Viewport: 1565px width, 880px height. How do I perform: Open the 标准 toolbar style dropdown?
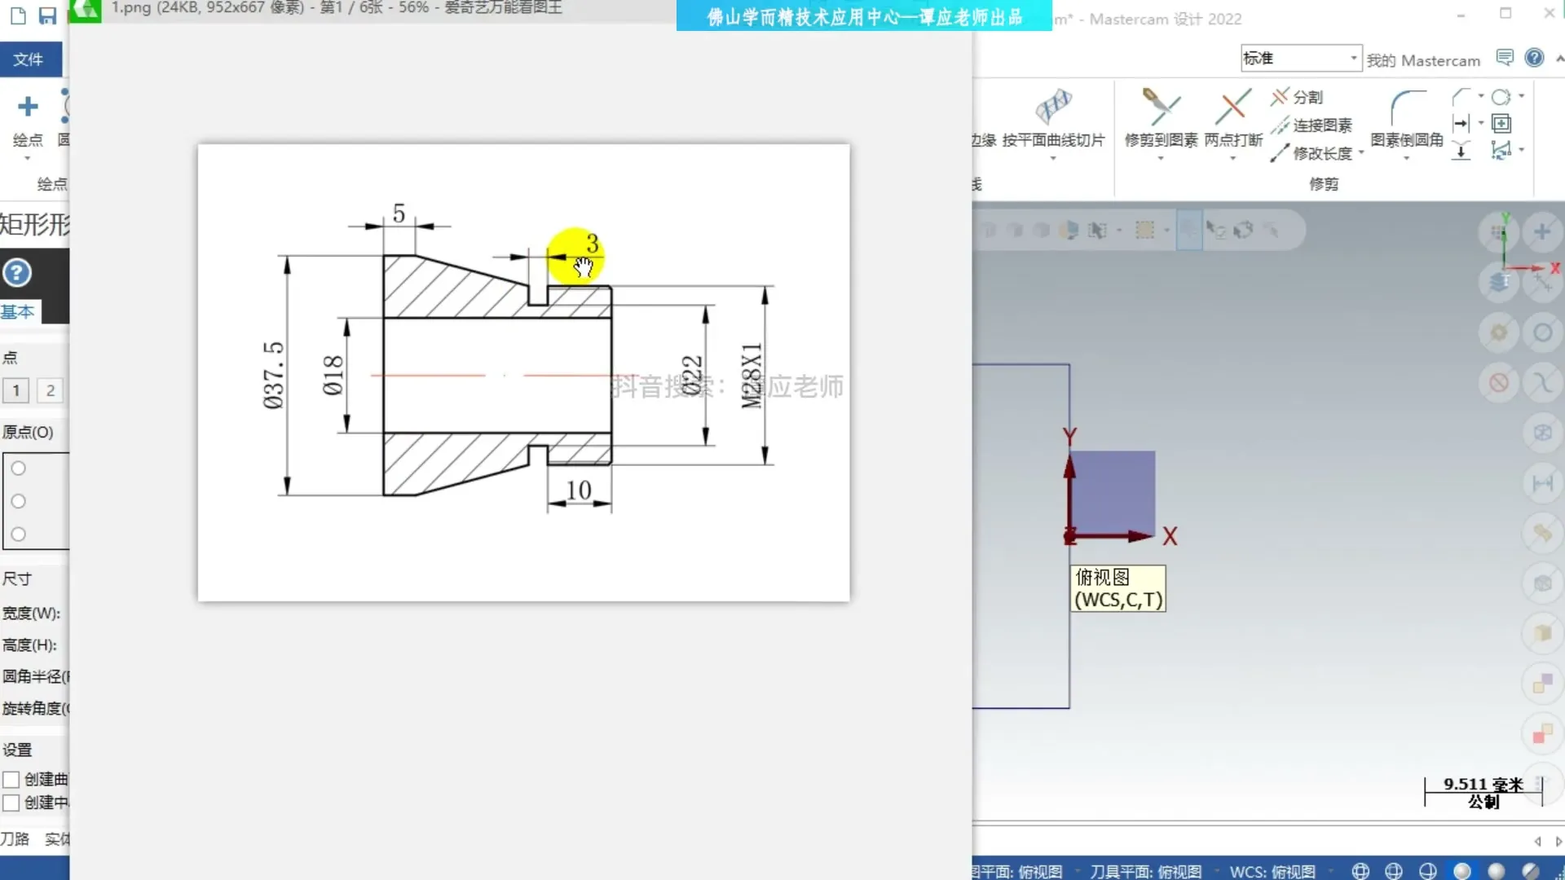tap(1353, 57)
